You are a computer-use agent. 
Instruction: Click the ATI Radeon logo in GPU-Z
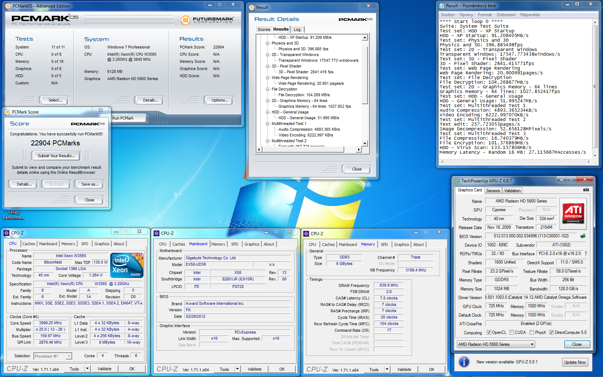click(573, 213)
